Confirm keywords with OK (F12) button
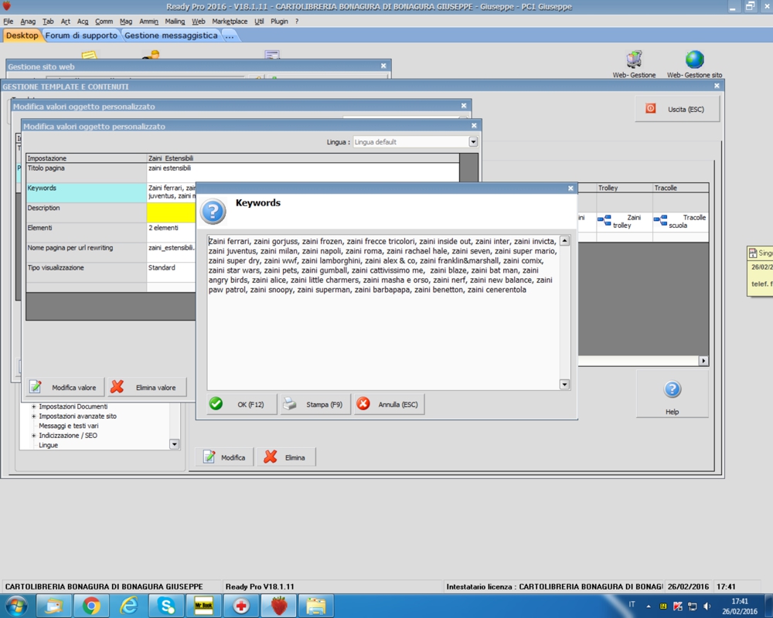Screen dimensions: 773x618 pyautogui.click(x=241, y=404)
